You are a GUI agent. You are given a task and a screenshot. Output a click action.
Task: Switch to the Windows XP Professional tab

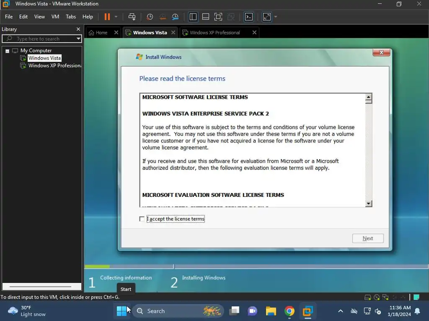[x=215, y=33]
